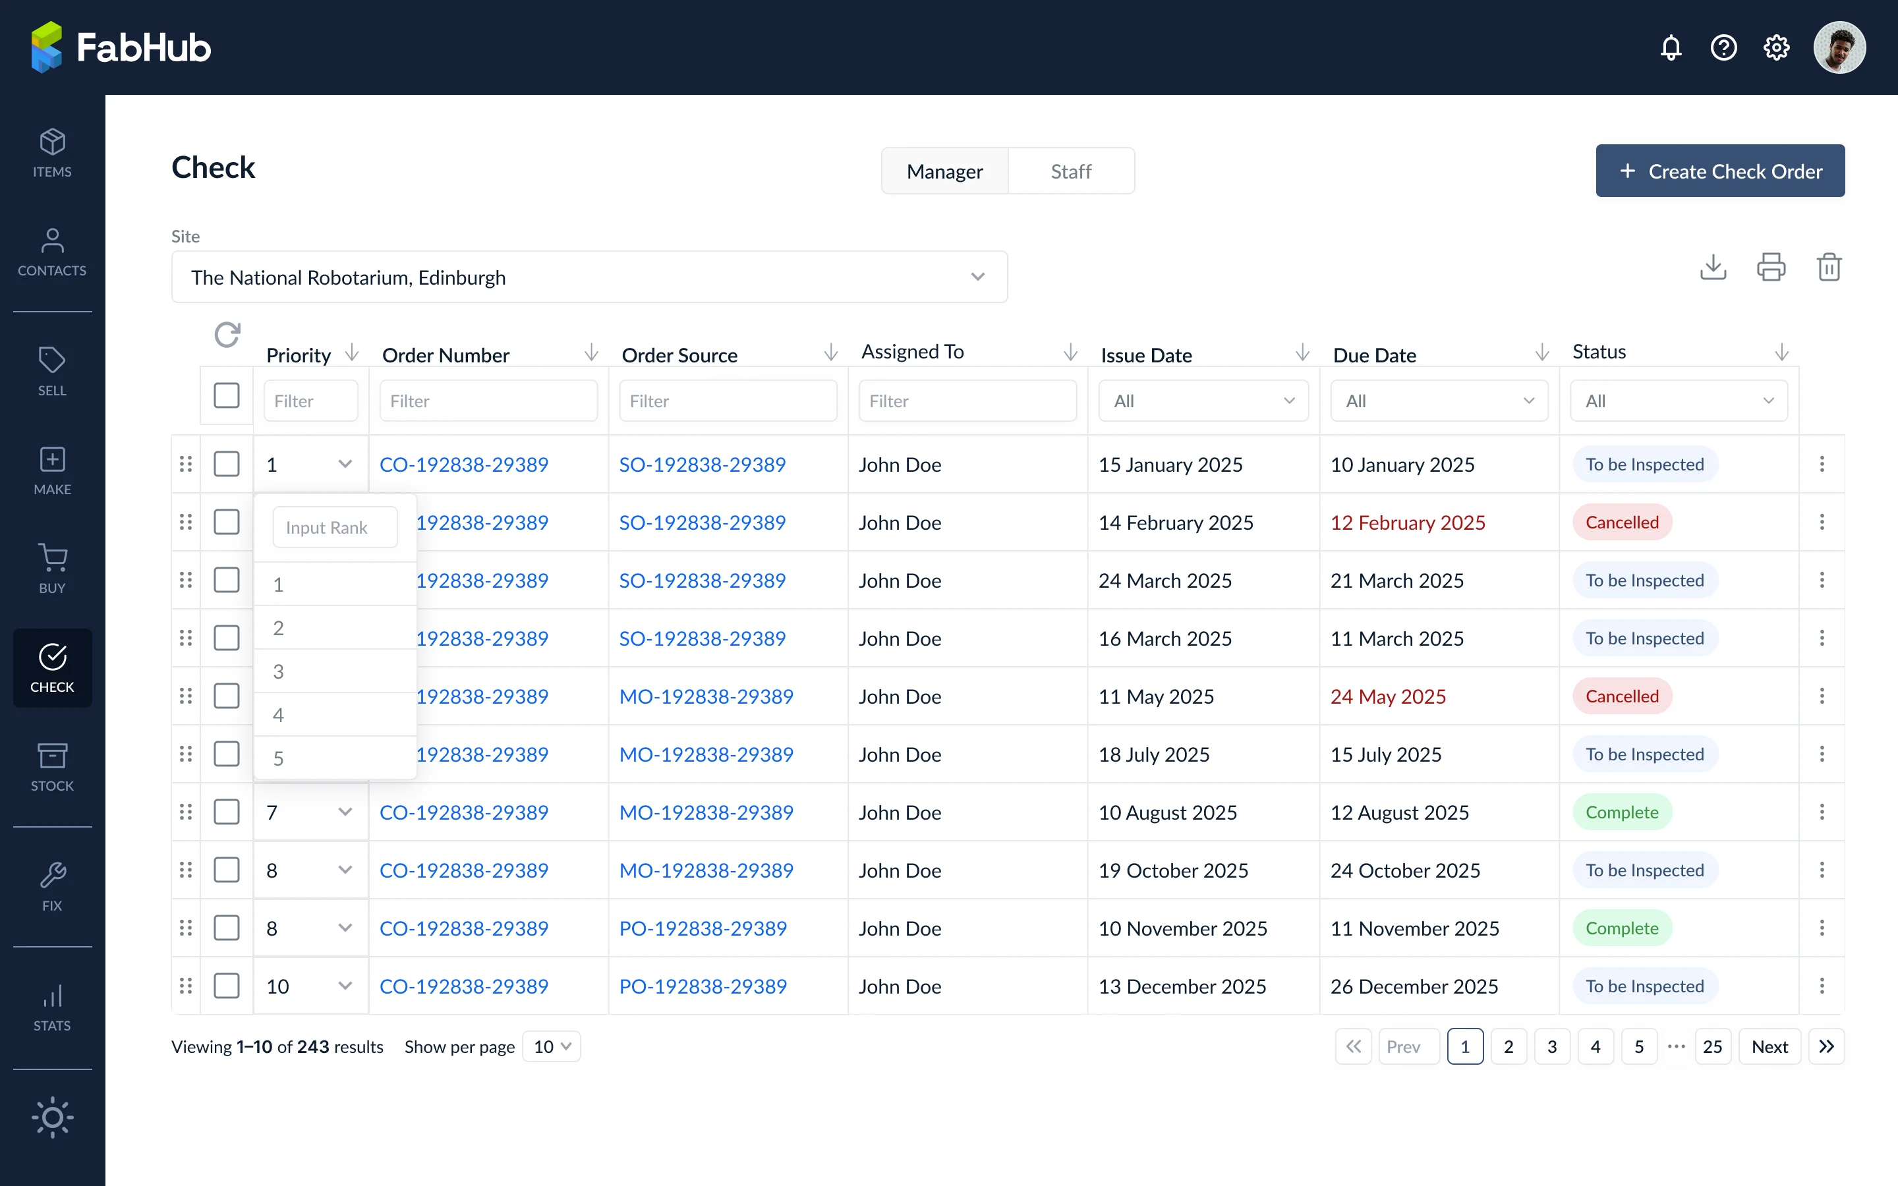1898x1186 pixels.
Task: Click the Input Rank field
Action: click(x=335, y=527)
